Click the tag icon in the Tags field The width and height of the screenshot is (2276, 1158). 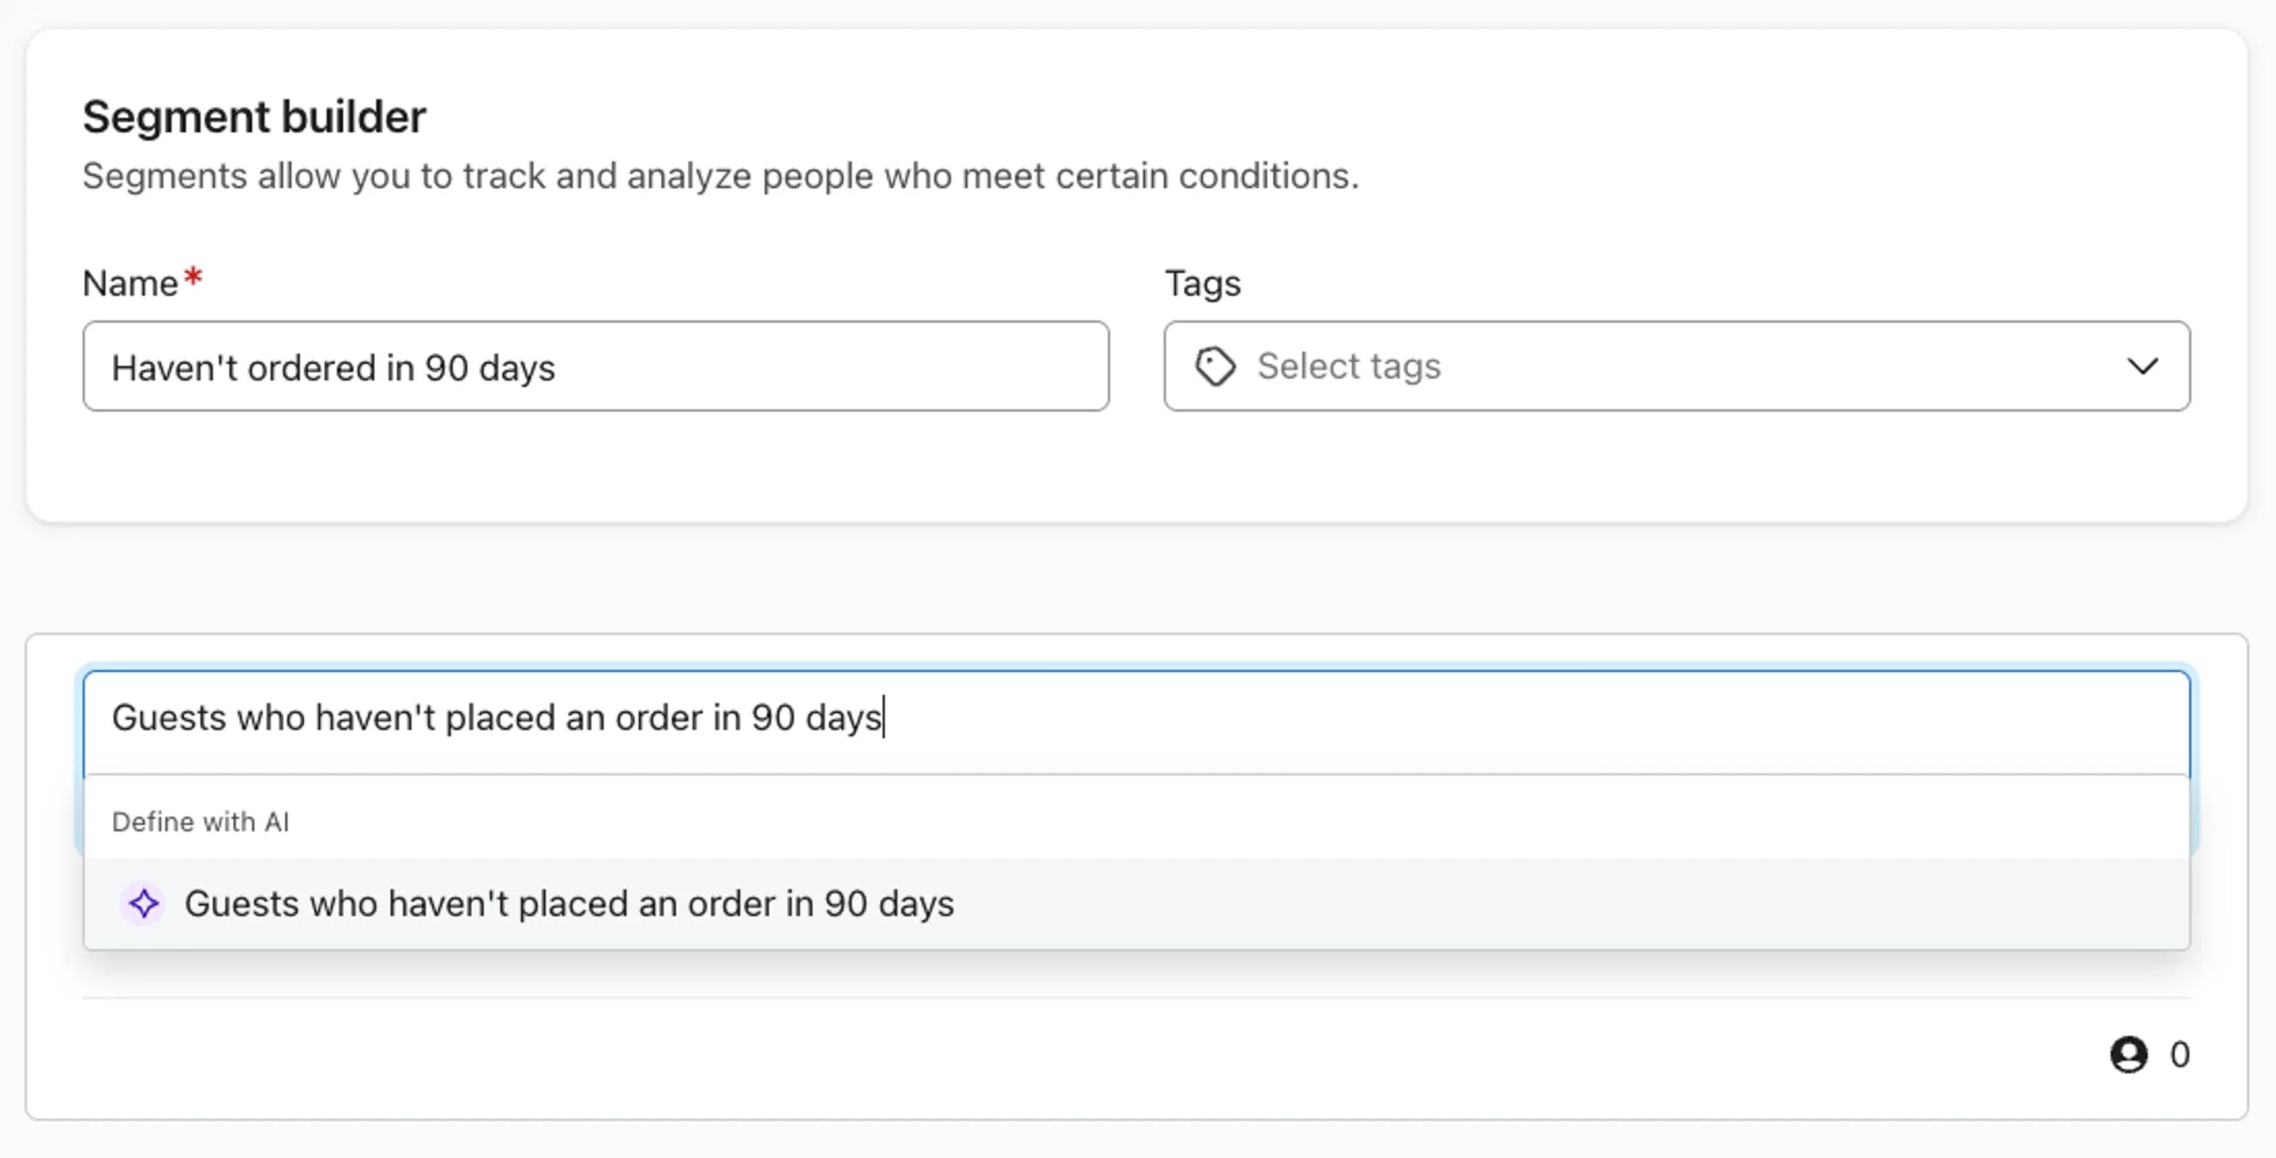click(1215, 365)
